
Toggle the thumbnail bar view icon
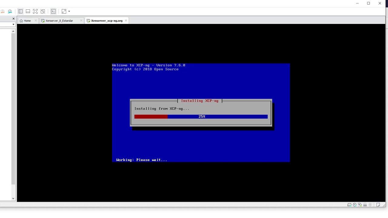click(x=28, y=12)
